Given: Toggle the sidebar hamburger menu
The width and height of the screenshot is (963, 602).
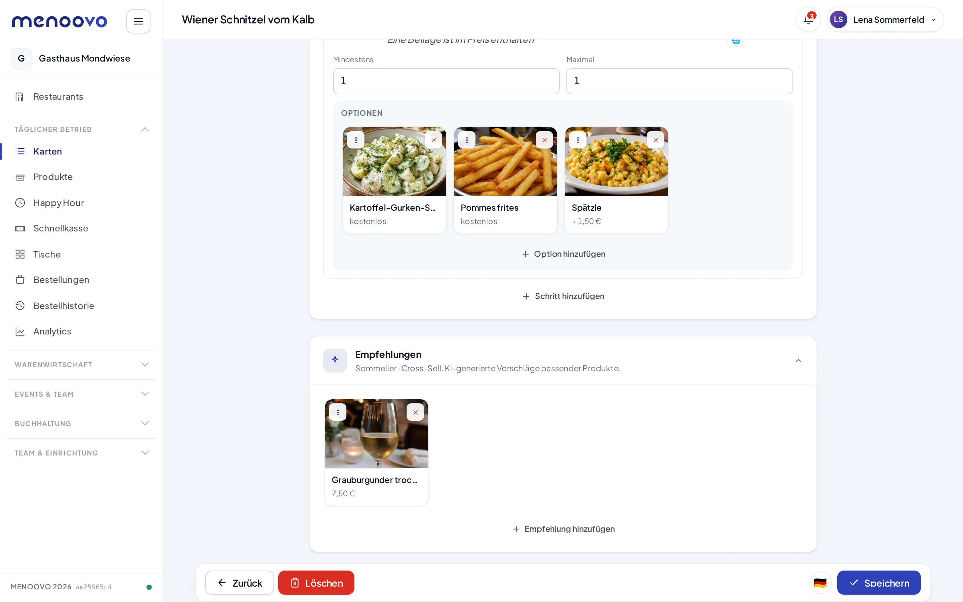Looking at the screenshot, I should [138, 21].
